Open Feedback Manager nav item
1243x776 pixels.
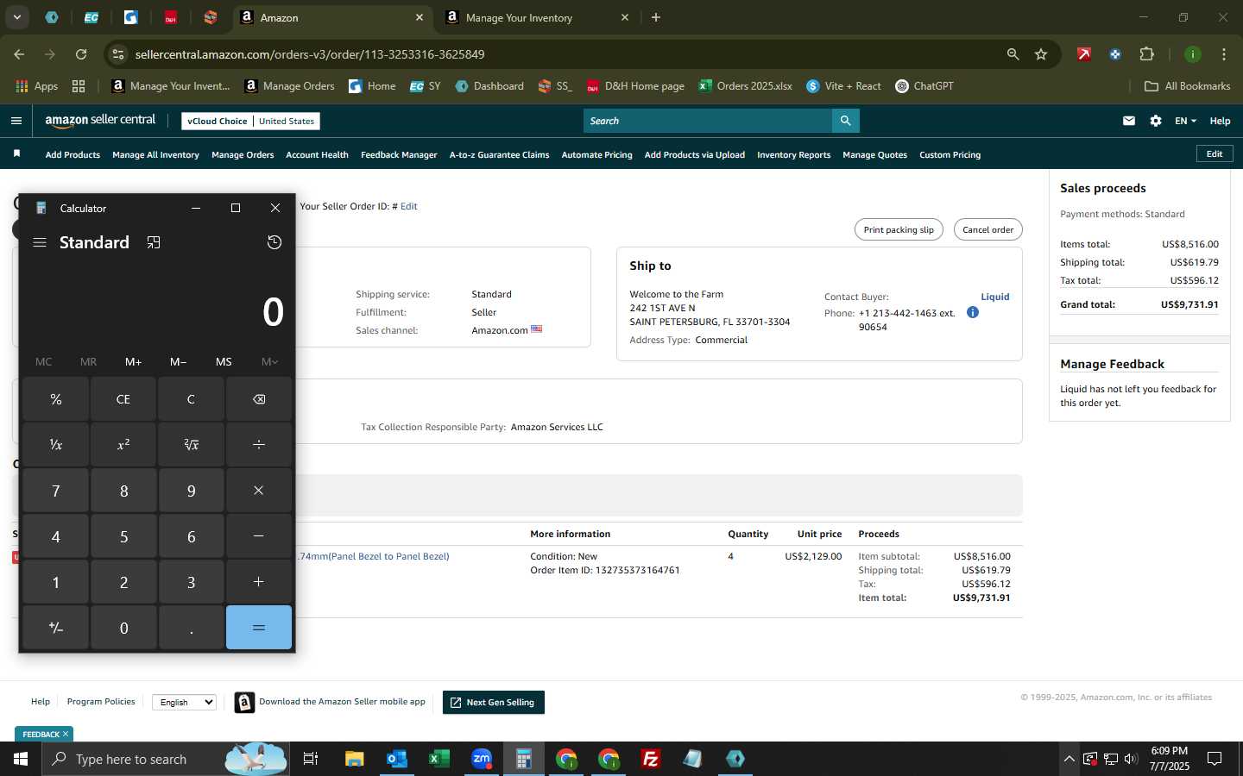point(399,155)
